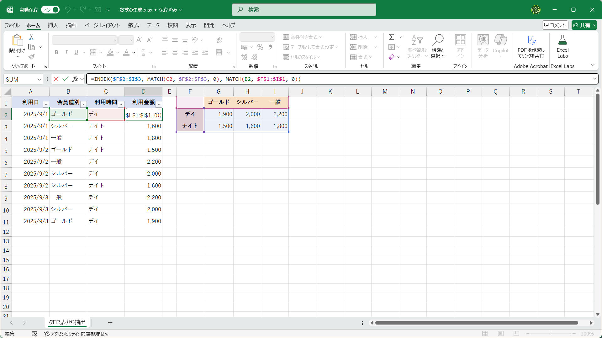Screen dimensions: 602x338
Task: Click the zoom slider in status bar
Action: click(x=551, y=334)
